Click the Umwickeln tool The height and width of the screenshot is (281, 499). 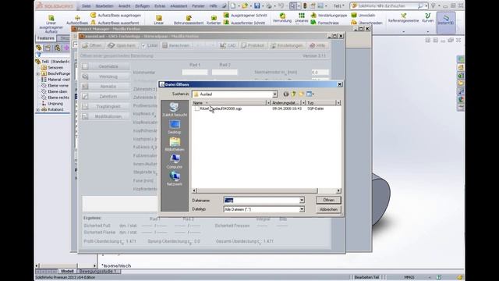coord(363,16)
